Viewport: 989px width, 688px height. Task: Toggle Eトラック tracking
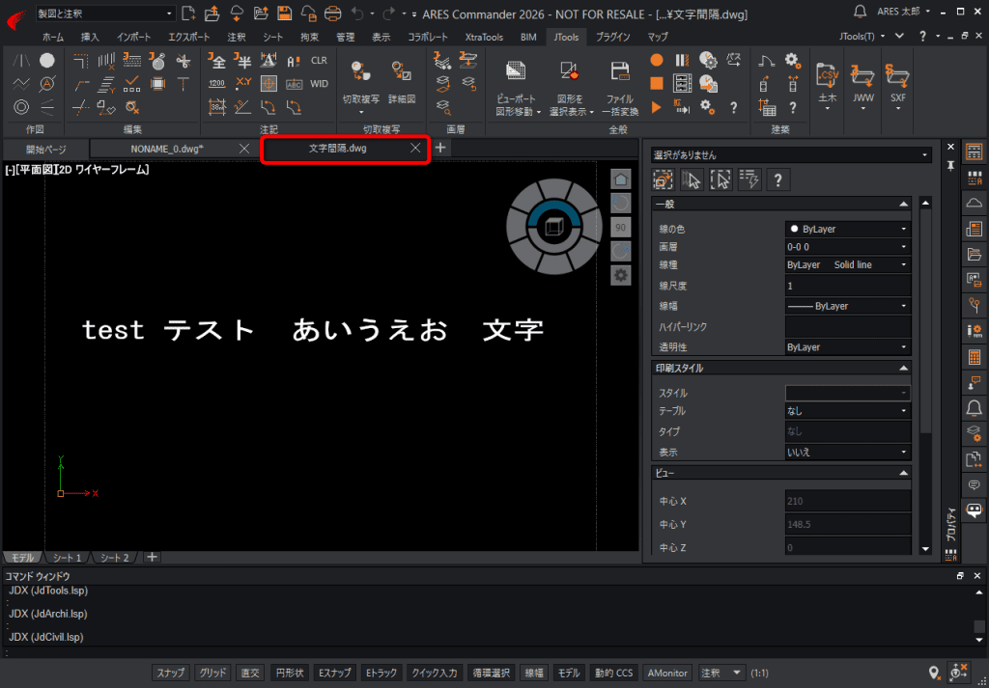tap(381, 673)
